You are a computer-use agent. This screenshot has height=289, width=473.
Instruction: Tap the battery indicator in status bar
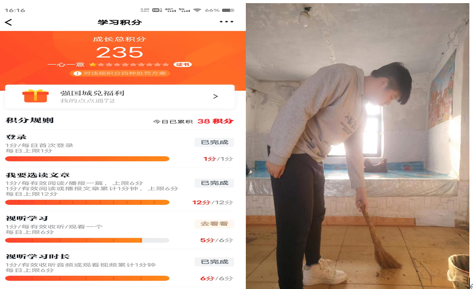point(228,10)
